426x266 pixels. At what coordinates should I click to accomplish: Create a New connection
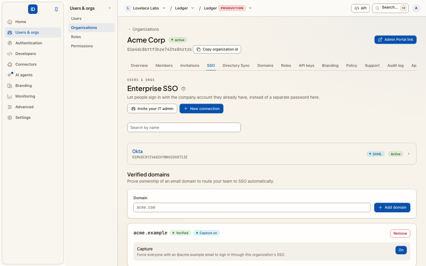tap(201, 108)
